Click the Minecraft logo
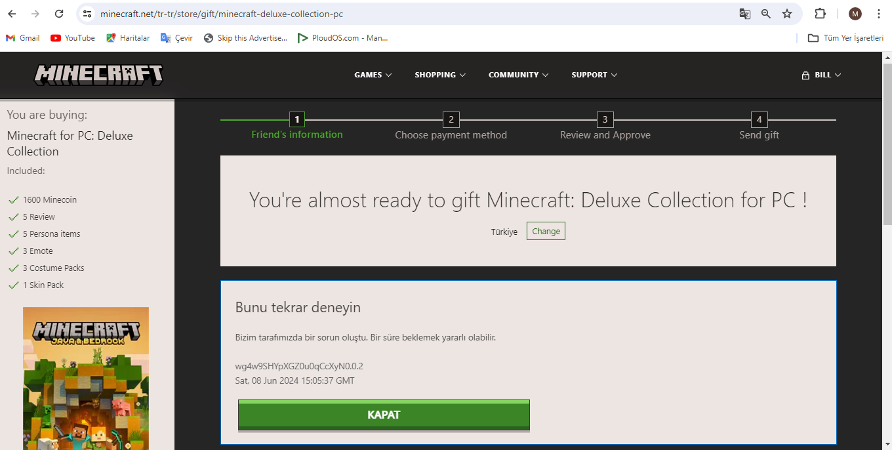Image resolution: width=892 pixels, height=450 pixels. pyautogui.click(x=98, y=75)
